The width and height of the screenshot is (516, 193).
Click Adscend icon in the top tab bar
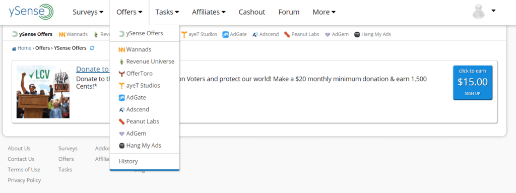pos(255,34)
